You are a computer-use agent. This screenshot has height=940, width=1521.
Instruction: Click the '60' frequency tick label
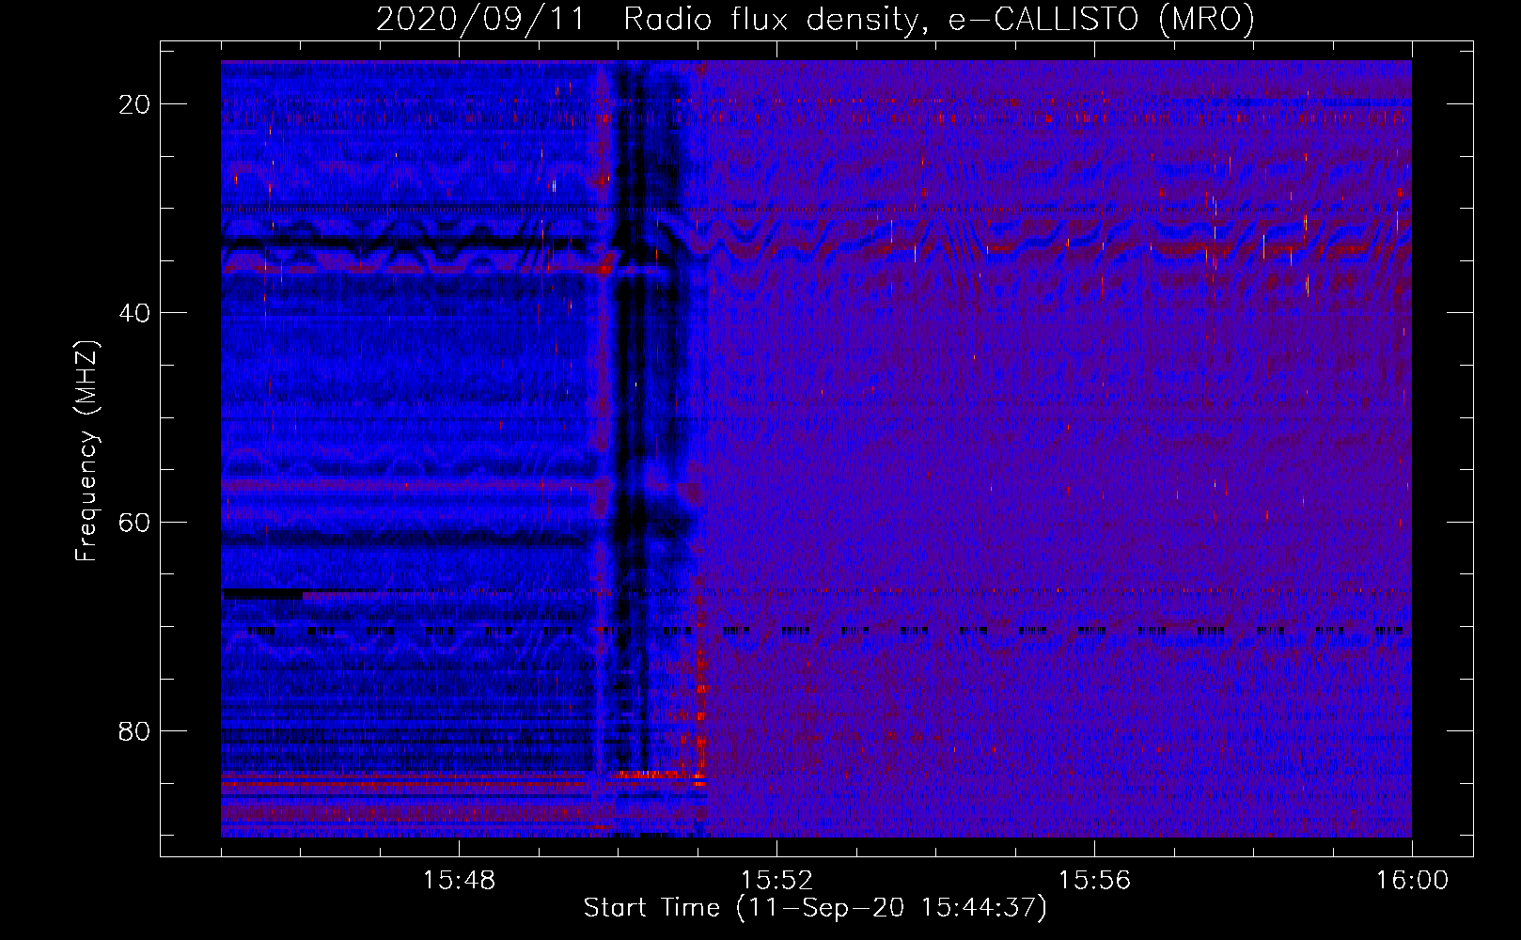click(135, 522)
